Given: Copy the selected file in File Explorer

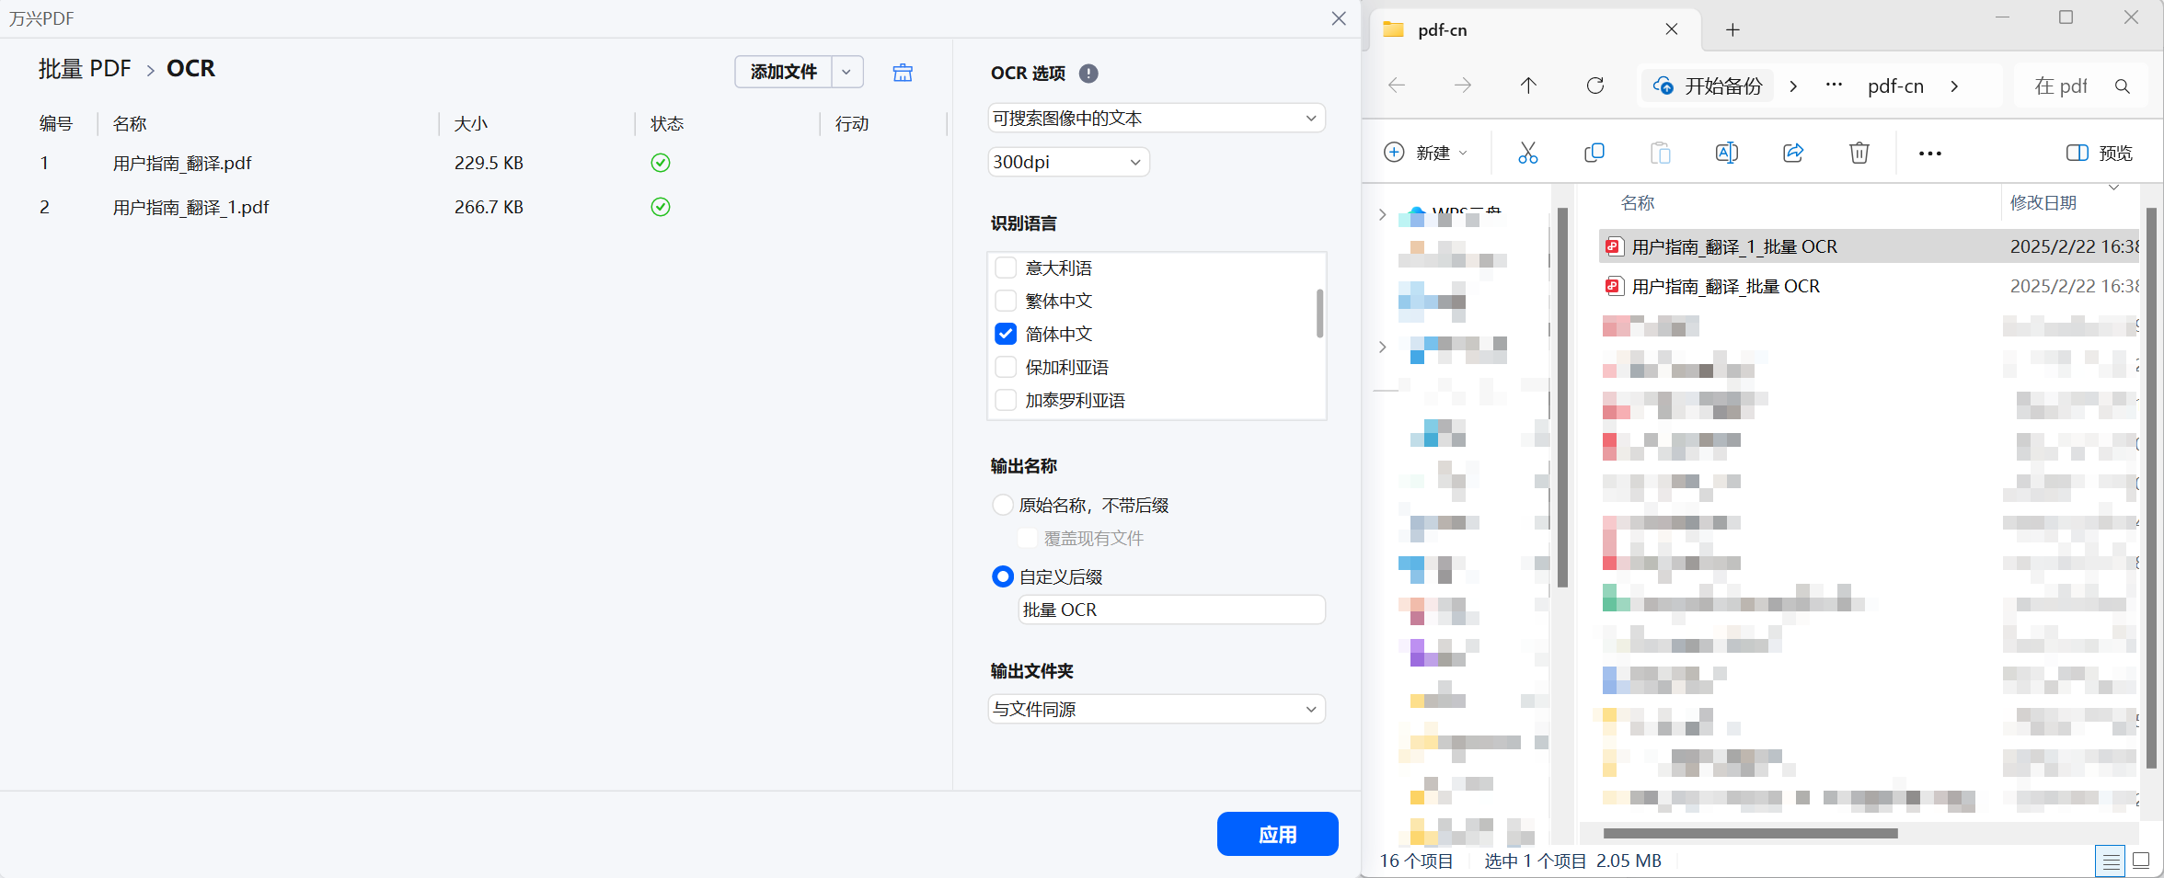Looking at the screenshot, I should point(1594,153).
